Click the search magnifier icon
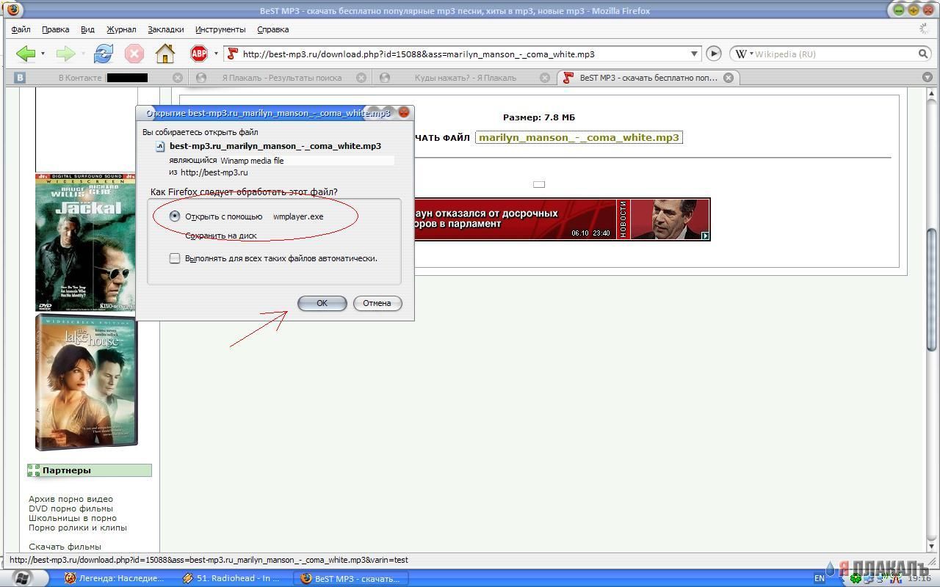The image size is (940, 587). pyautogui.click(x=923, y=54)
